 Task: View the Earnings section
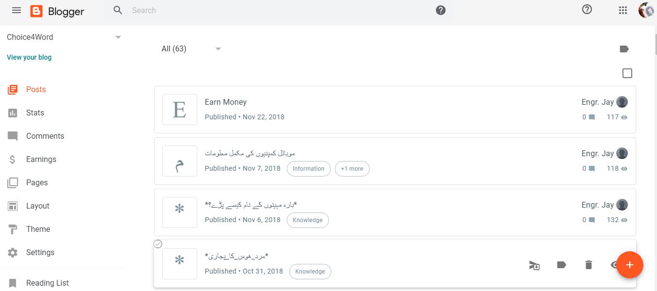(41, 159)
